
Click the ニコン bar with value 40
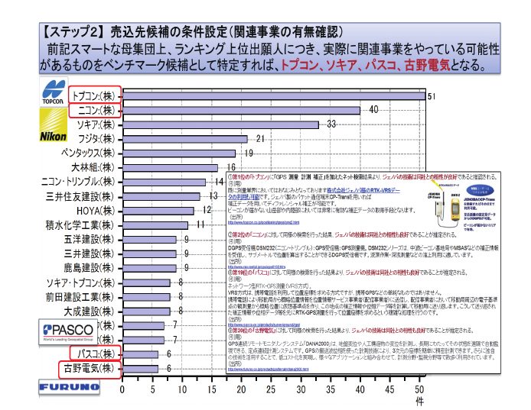point(242,111)
